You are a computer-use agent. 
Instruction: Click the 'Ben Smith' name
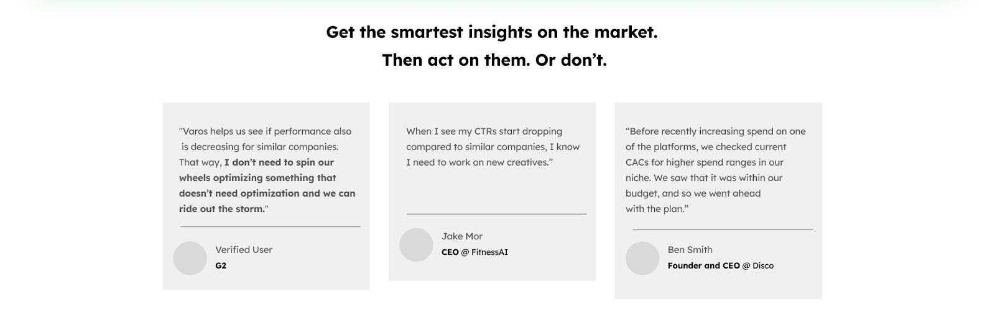(x=690, y=250)
